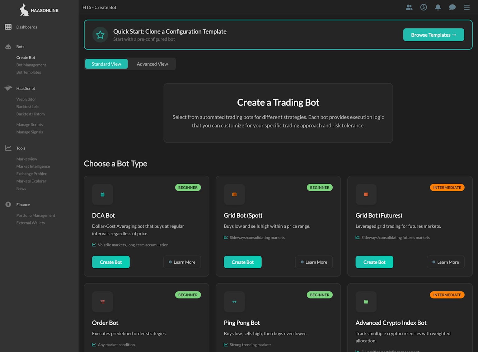The image size is (478, 352).
Task: Open Portfolio Management under Finance
Action: (x=35, y=215)
